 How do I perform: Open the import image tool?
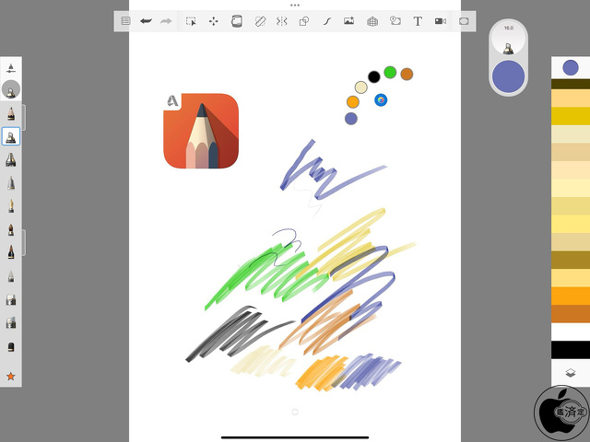349,21
